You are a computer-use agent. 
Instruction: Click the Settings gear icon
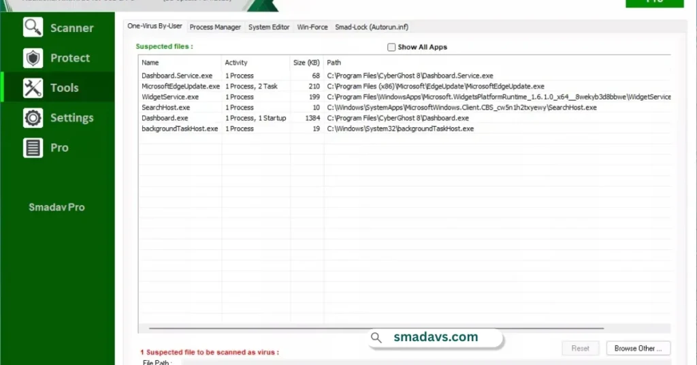click(33, 118)
